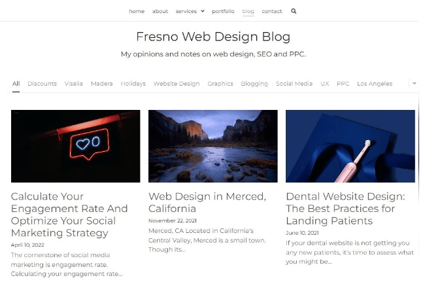Expand more blog categories chevron

413,84
